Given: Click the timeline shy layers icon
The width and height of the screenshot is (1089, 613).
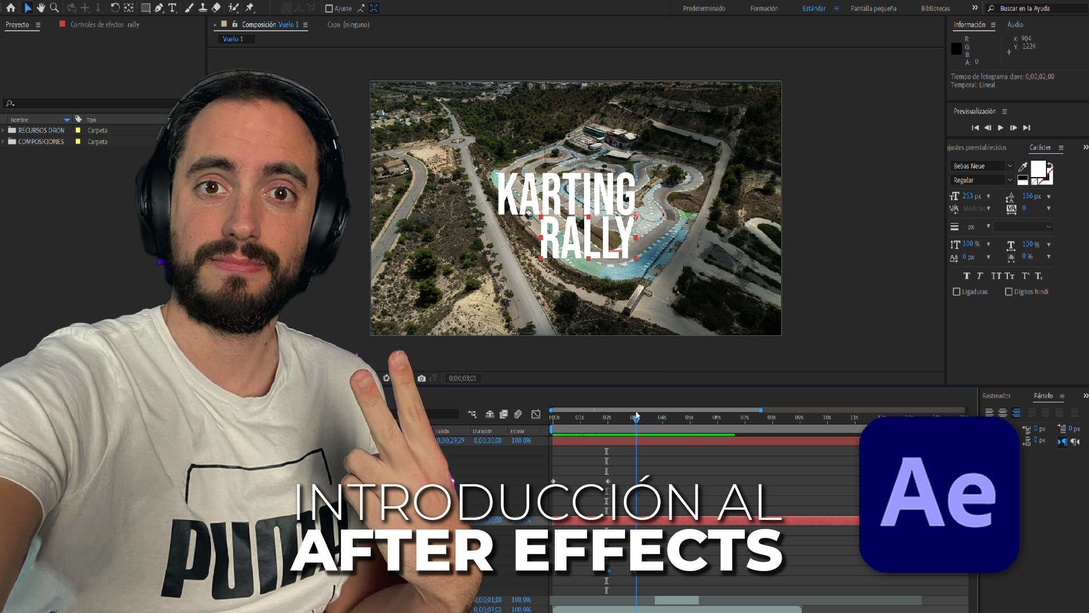Looking at the screenshot, I should pyautogui.click(x=489, y=414).
